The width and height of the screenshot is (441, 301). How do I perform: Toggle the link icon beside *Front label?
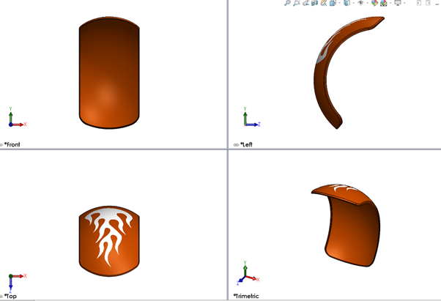(x=2, y=145)
